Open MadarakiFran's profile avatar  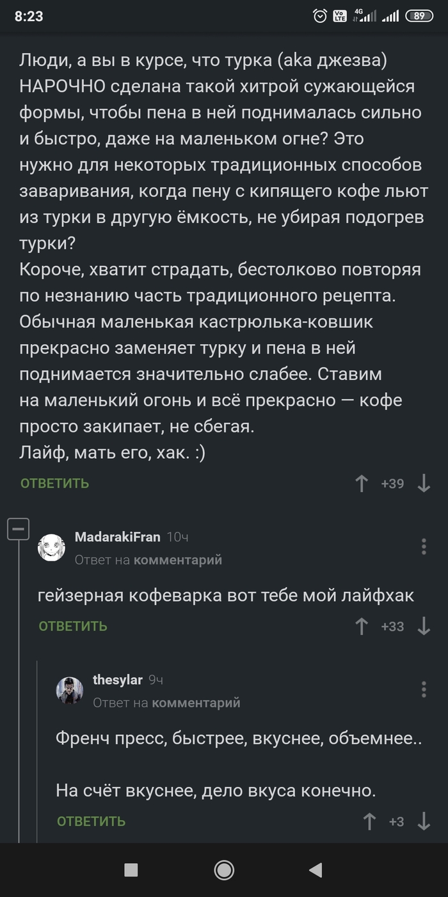(x=51, y=548)
